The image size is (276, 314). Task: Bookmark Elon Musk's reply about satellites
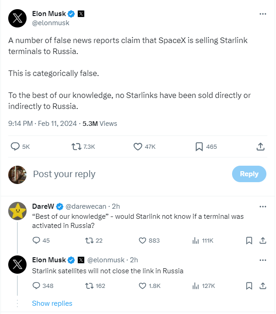pos(249,286)
